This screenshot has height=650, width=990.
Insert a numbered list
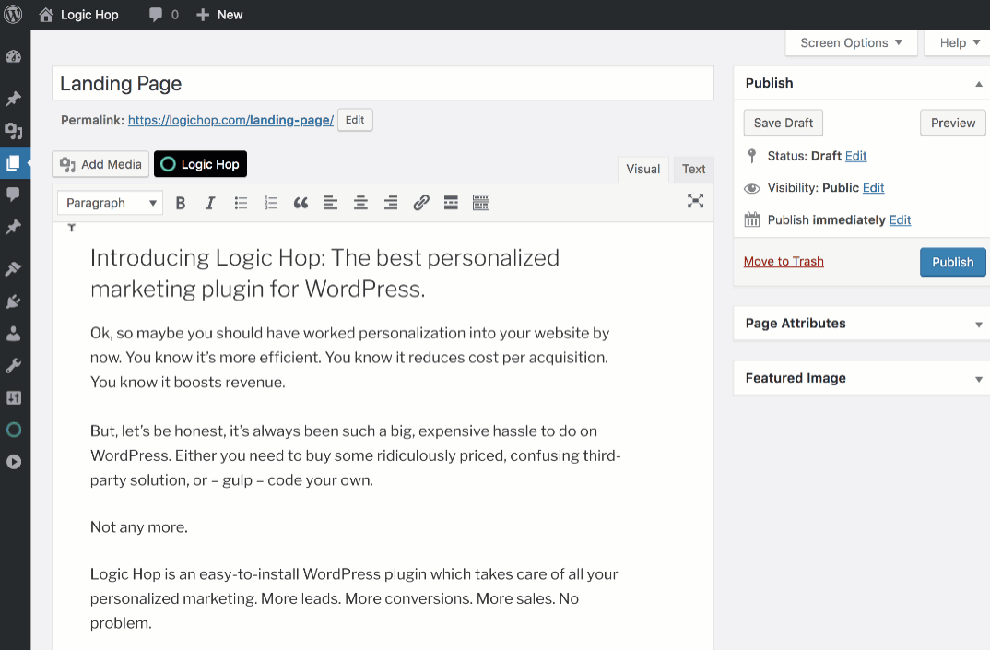click(x=271, y=203)
